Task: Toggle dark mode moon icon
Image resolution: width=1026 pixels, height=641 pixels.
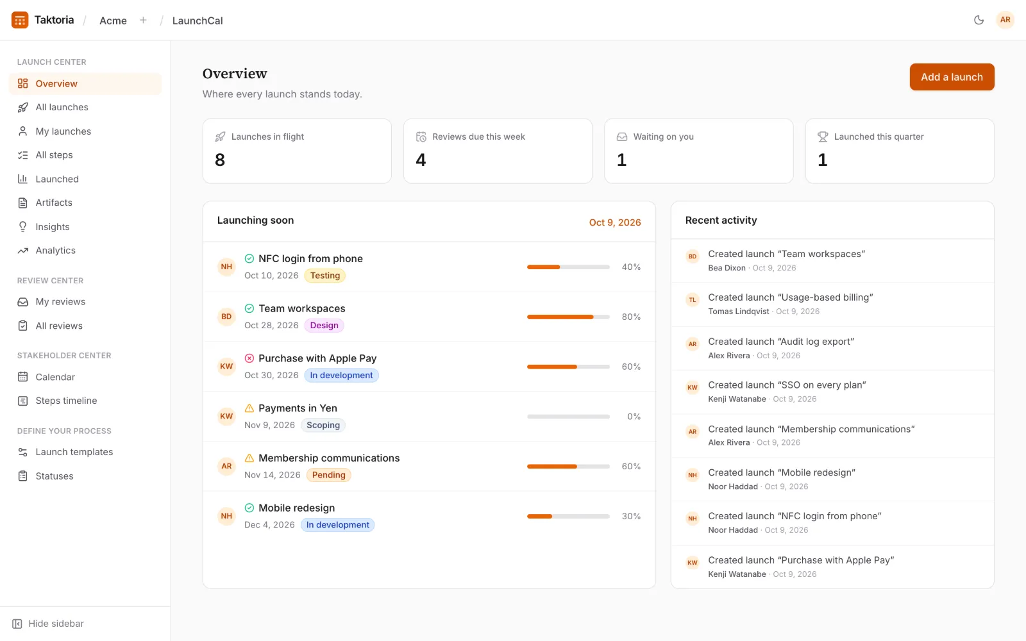Action: click(979, 20)
